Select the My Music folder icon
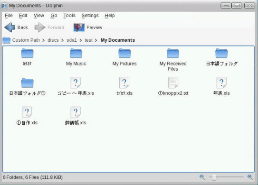Screen dimensions: 258x185 pos(76,53)
